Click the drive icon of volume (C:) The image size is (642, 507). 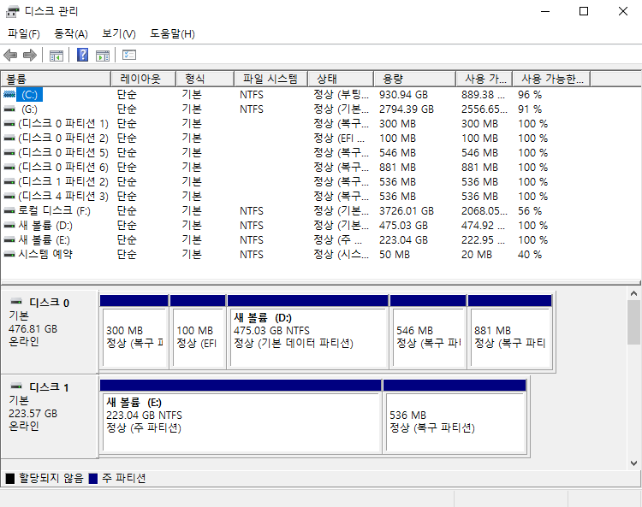point(9,95)
